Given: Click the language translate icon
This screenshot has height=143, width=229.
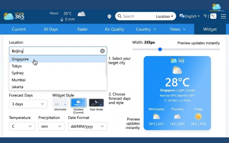Looking at the screenshot, I should coord(182,16).
